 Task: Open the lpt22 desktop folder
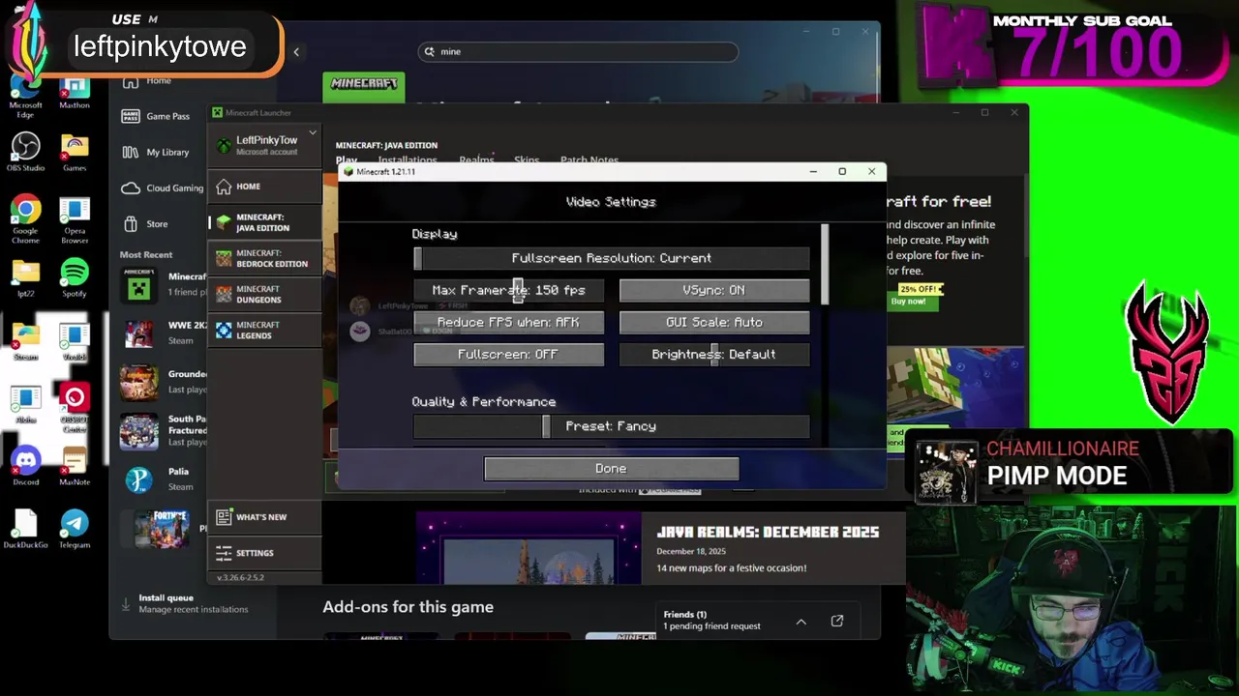(26, 280)
